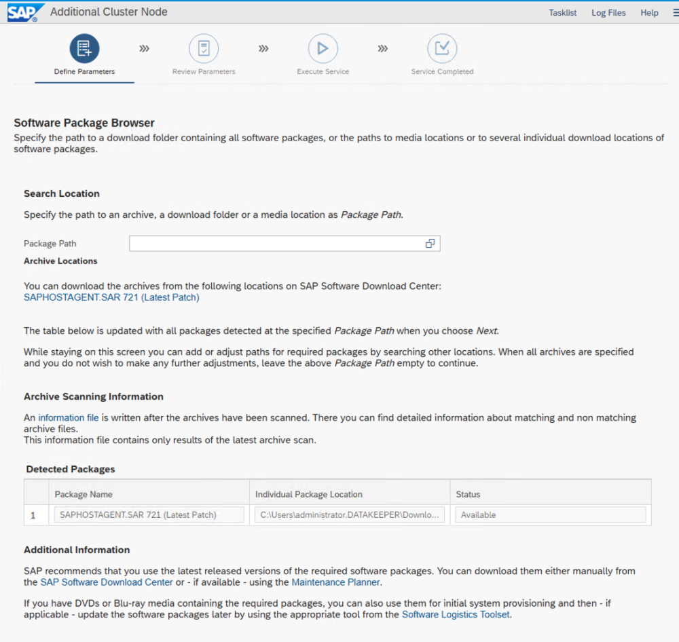Select the Service Completed step icon

pos(442,48)
